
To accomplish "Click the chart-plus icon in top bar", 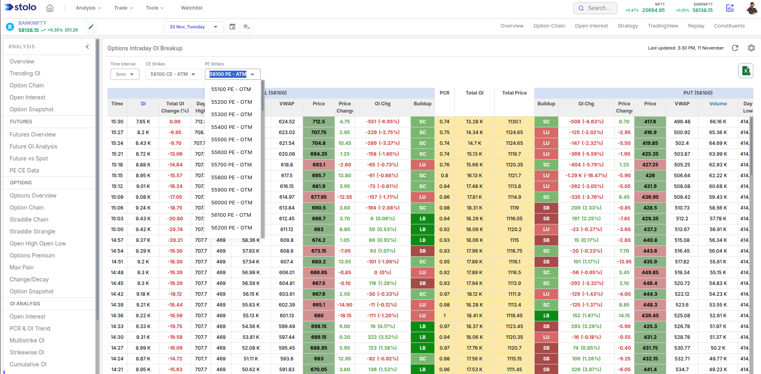I will point(730,8).
